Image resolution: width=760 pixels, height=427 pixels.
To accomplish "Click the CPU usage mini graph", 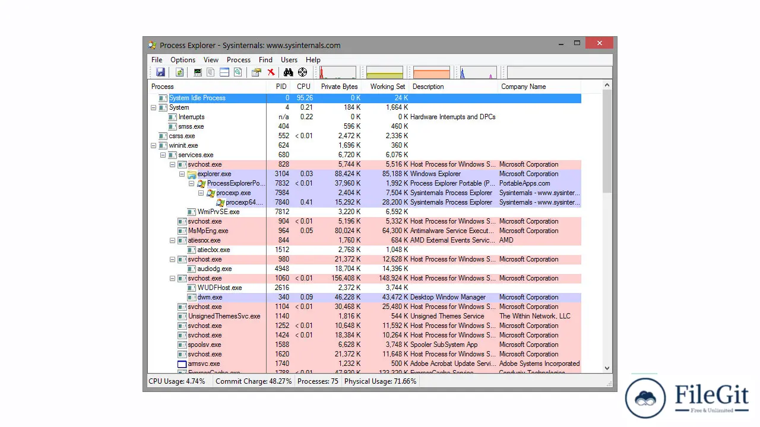I will (337, 72).
